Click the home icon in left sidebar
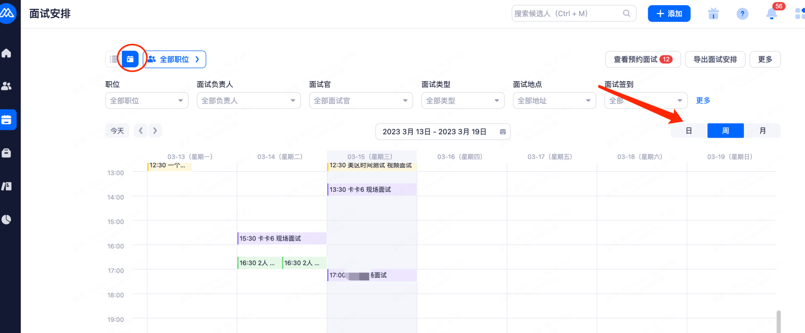 (7, 53)
